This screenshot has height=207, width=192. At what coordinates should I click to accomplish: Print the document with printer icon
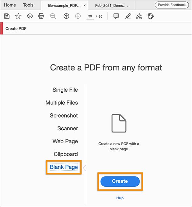tap(41, 16)
